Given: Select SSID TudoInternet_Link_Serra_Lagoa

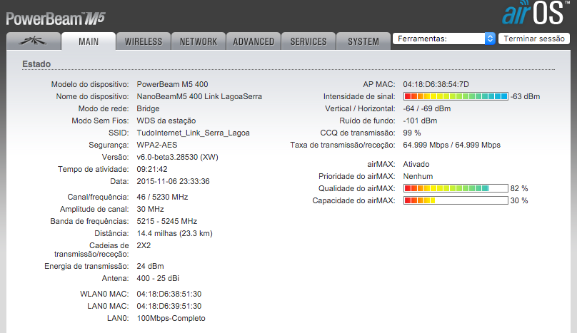Looking at the screenshot, I should (x=193, y=133).
